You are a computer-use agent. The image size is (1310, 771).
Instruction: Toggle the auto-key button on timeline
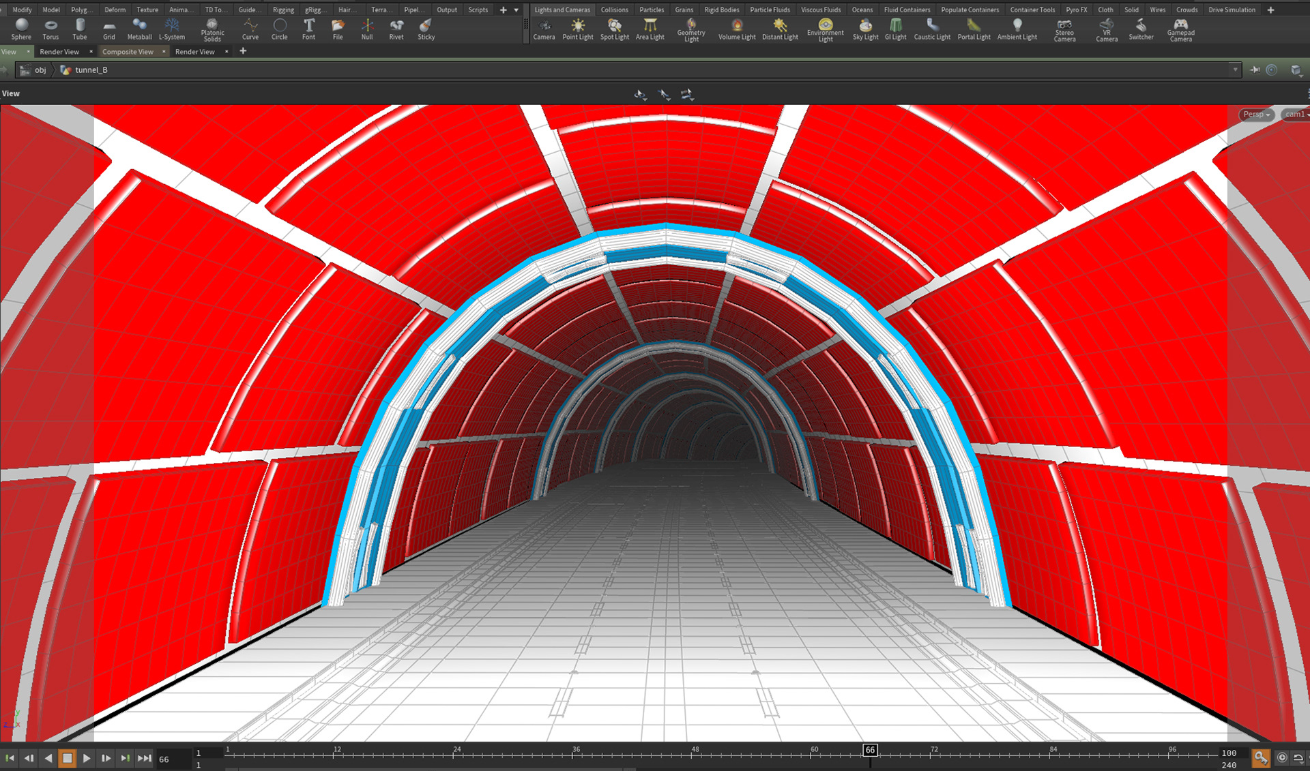pos(1260,758)
